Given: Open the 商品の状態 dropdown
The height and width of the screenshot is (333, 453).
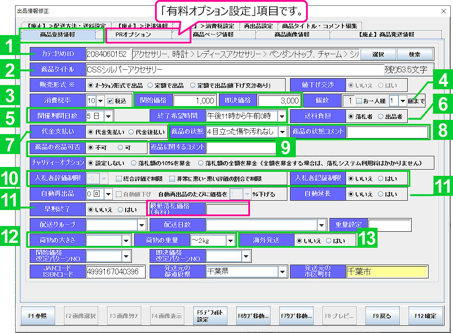Looking at the screenshot, I should pos(282,132).
